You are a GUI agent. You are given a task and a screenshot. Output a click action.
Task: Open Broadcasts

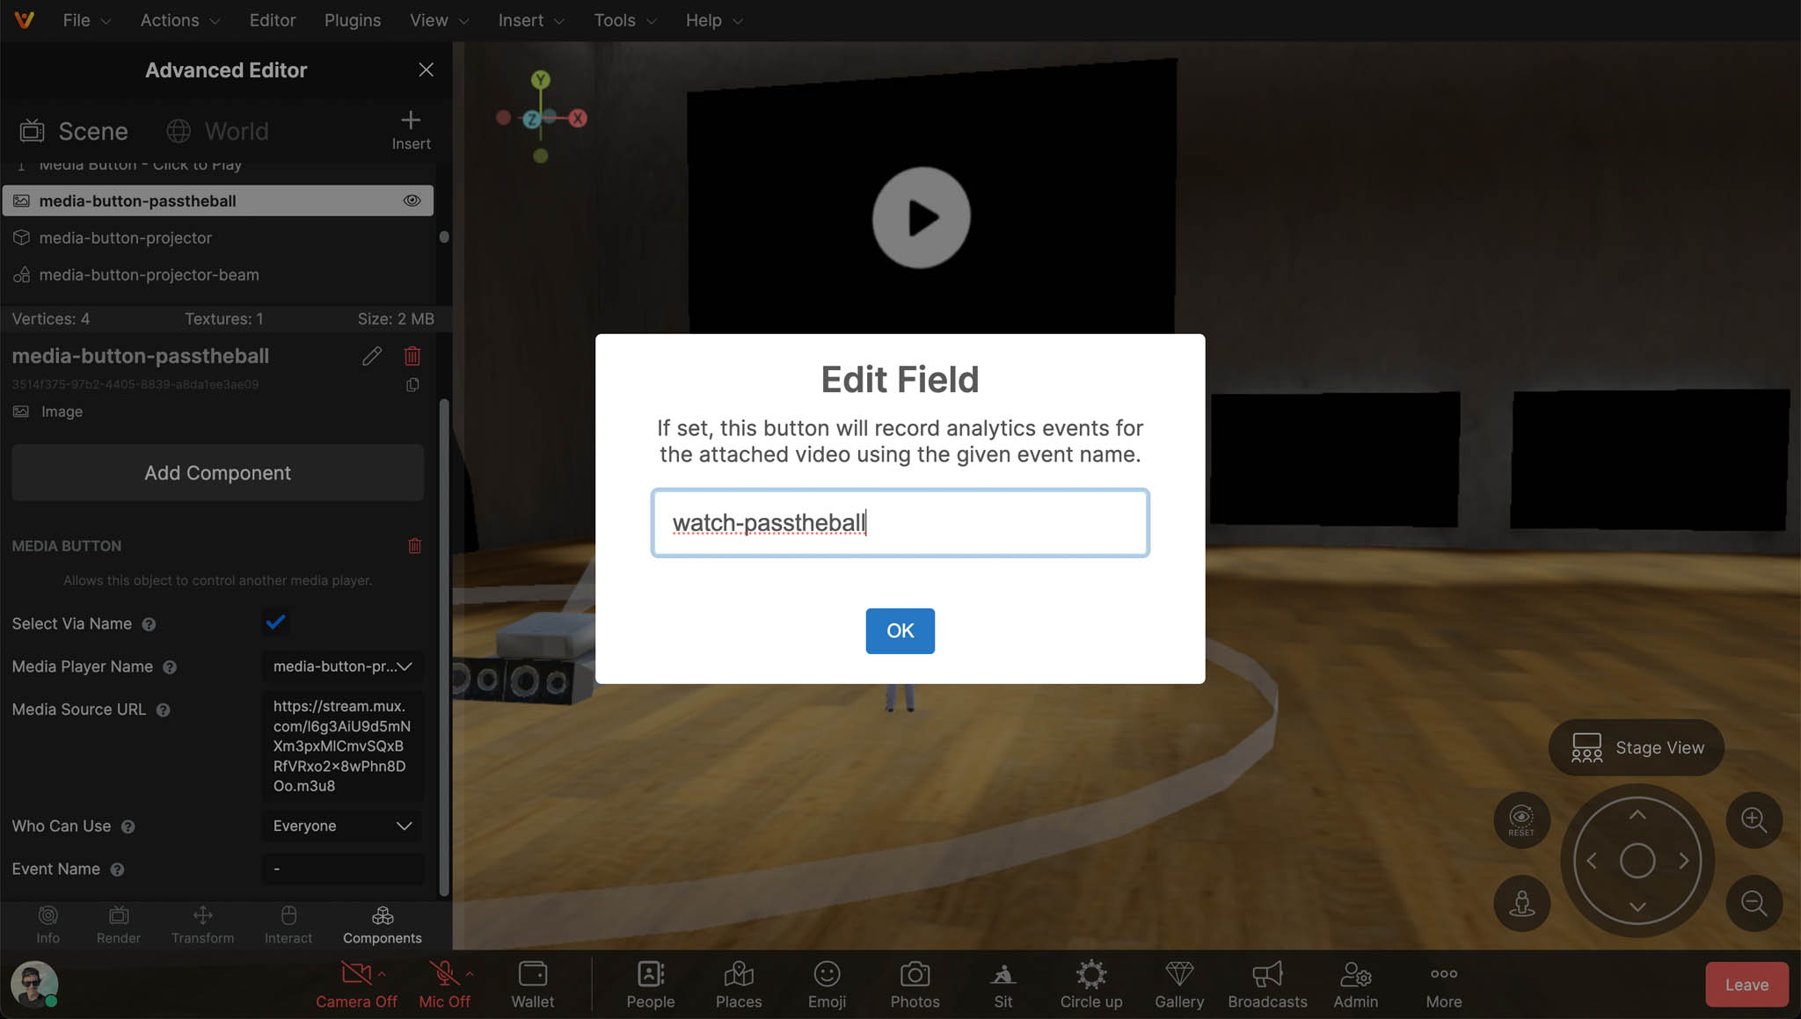1267,985
